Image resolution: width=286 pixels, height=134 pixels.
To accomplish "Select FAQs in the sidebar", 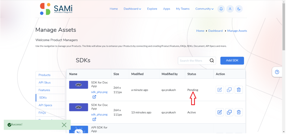I will tap(50, 113).
